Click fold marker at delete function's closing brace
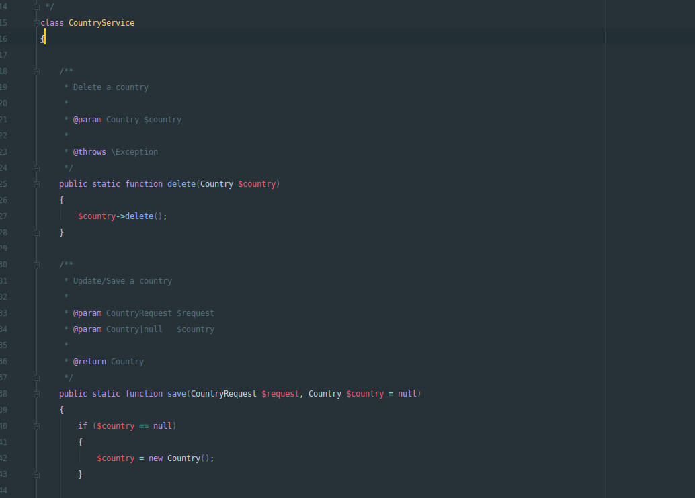Image resolution: width=695 pixels, height=498 pixels. [x=37, y=233]
